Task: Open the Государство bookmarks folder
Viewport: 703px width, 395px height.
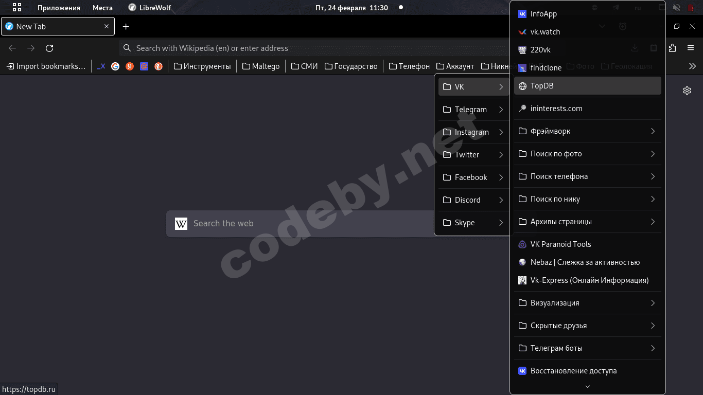Action: pos(351,66)
